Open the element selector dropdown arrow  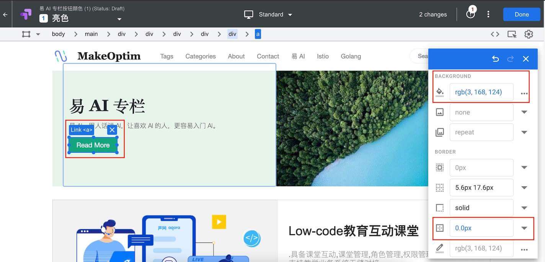pos(38,34)
